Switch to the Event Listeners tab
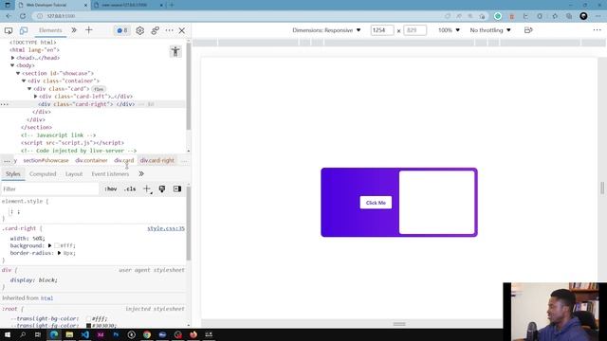 coord(110,174)
